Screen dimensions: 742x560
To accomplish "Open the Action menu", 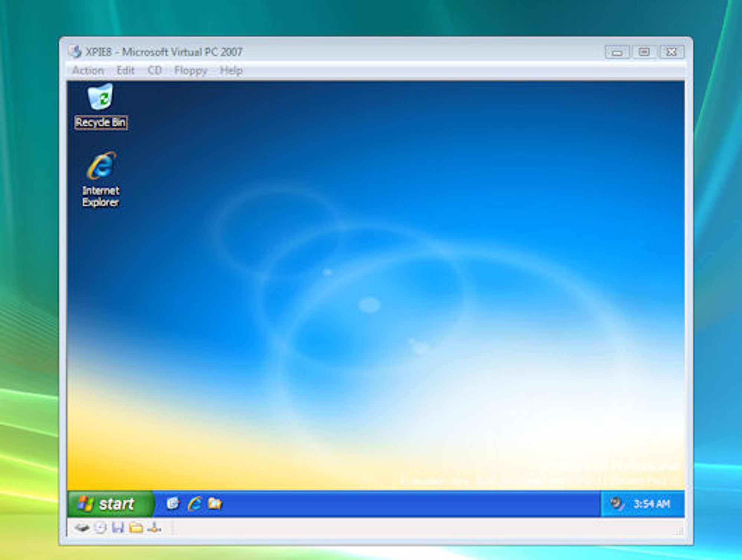I will (x=88, y=71).
